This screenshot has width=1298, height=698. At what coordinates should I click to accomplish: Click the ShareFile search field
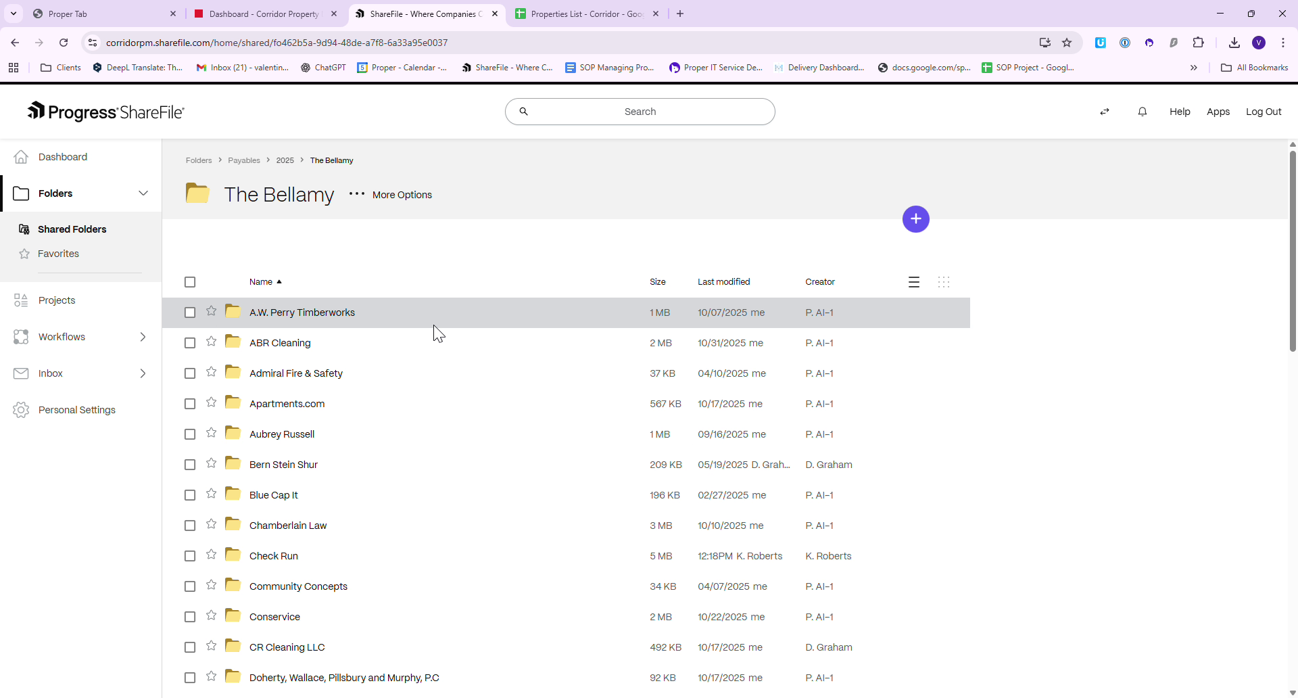pos(640,112)
